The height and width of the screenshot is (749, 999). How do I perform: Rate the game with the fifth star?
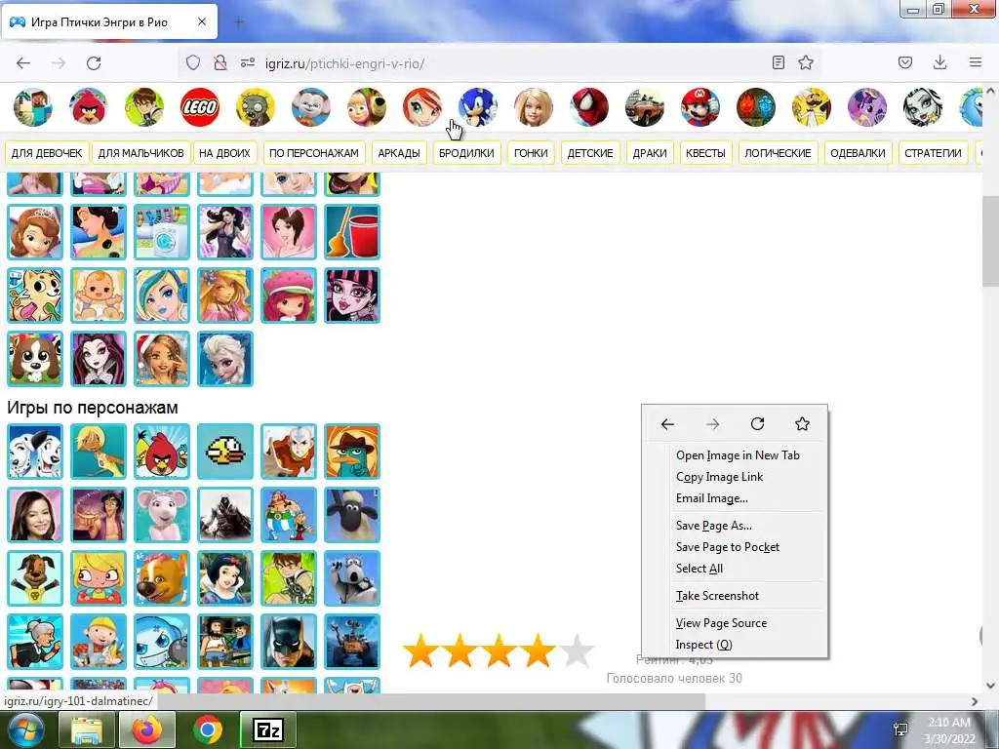(577, 650)
